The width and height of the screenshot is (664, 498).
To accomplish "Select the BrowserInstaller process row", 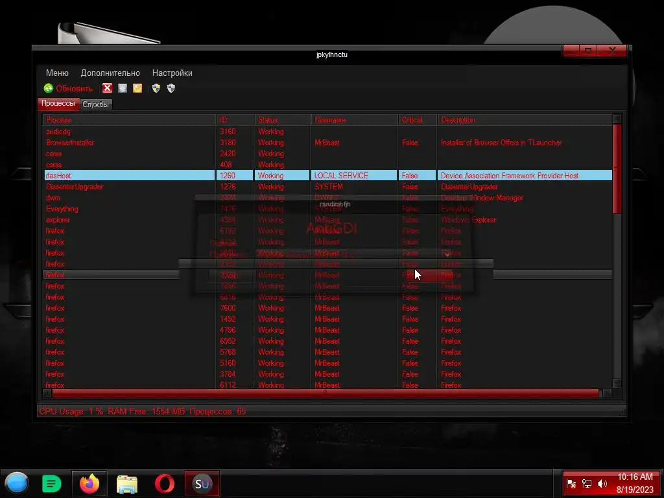I will click(x=328, y=142).
